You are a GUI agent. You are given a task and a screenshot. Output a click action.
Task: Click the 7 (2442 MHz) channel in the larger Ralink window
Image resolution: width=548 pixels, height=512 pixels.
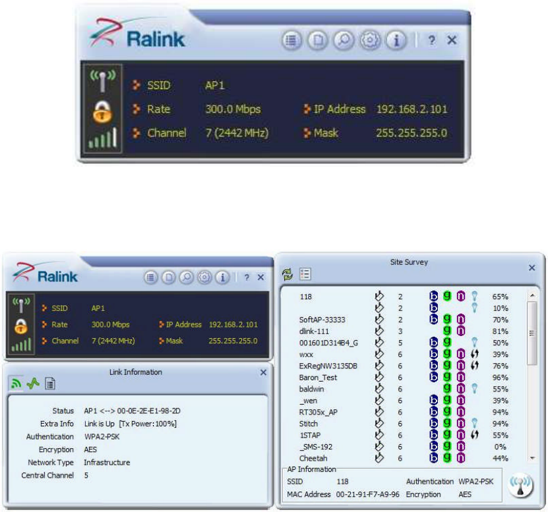point(237,133)
